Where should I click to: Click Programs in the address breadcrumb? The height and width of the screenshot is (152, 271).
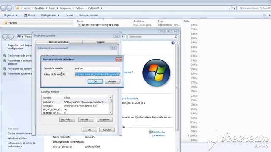pos(65,8)
